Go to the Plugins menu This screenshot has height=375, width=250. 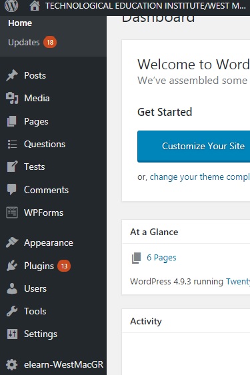(39, 266)
